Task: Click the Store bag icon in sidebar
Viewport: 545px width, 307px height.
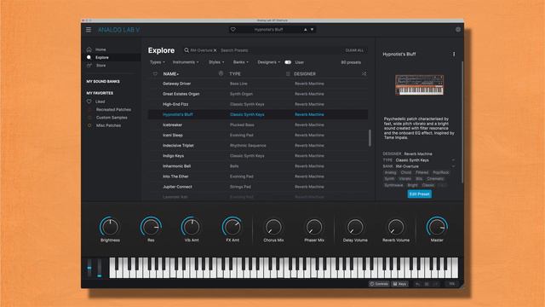Action: coord(89,66)
